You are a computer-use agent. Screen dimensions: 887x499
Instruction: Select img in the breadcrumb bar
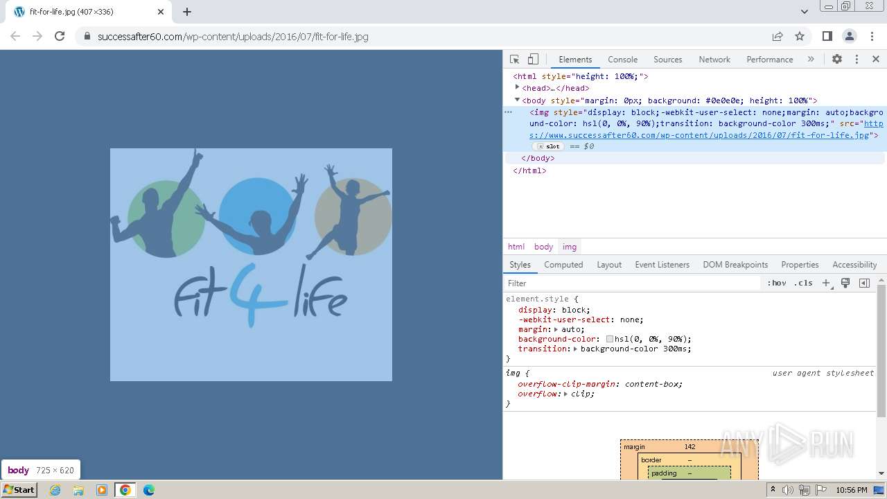[570, 247]
